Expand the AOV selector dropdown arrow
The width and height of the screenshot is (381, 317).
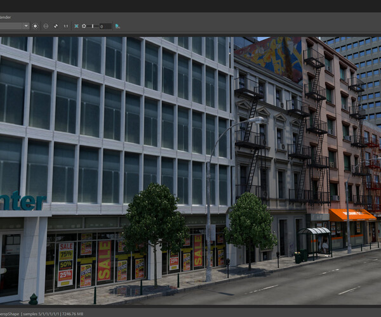25,26
